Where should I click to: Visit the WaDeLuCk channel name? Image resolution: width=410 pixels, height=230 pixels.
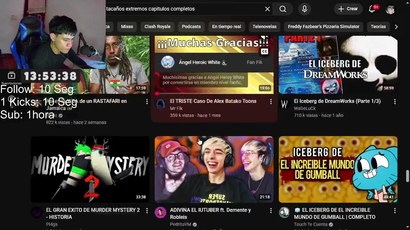pos(305,108)
